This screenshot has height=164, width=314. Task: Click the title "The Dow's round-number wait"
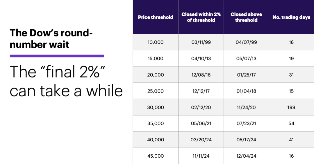point(51,39)
